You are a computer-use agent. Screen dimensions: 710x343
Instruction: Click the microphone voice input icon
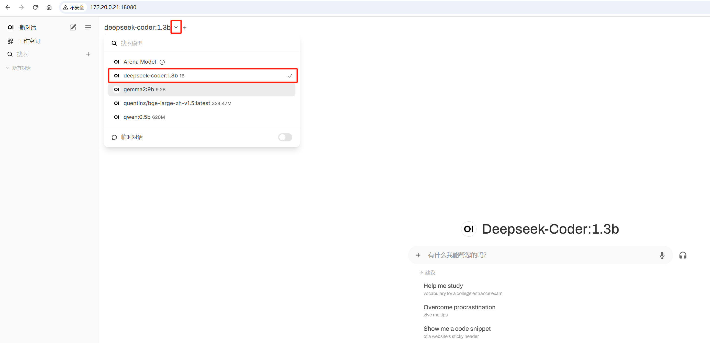(x=662, y=255)
